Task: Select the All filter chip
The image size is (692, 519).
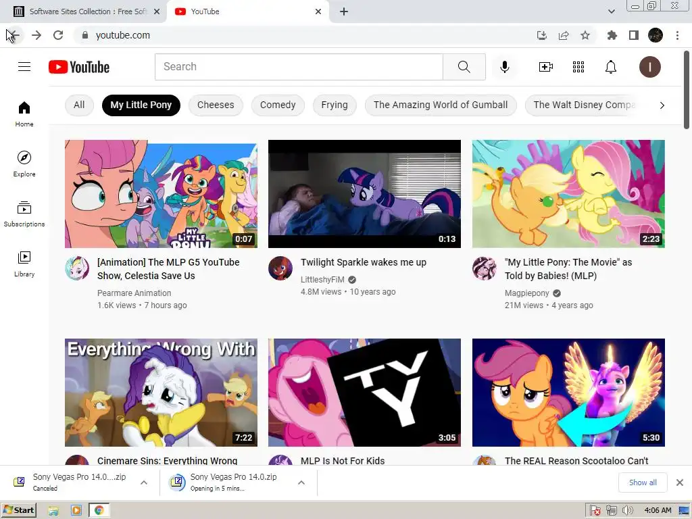Action: point(79,105)
